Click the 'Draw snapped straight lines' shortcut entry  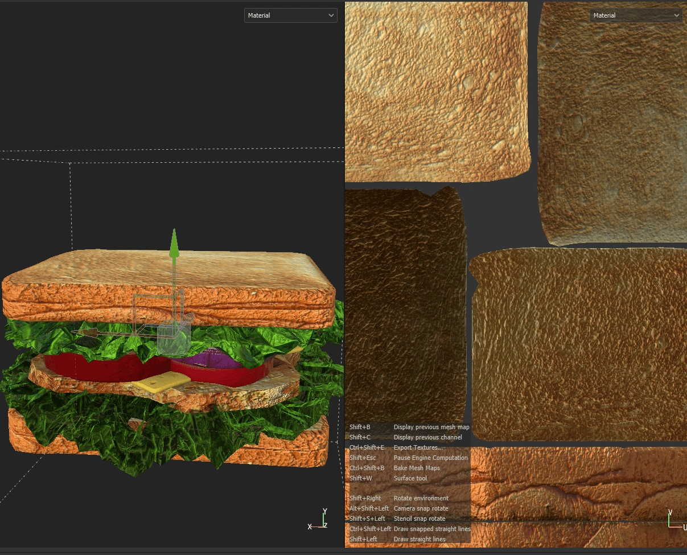[409, 529]
